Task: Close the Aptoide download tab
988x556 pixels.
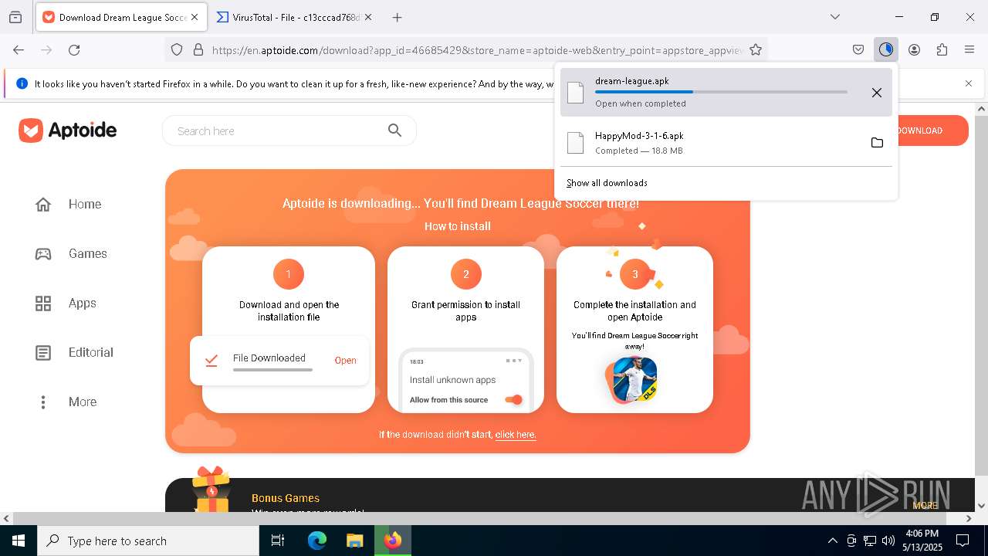Action: [x=195, y=17]
